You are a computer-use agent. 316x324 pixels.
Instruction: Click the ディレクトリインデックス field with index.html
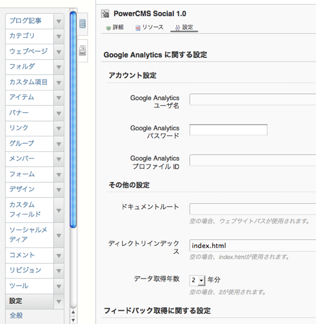253,246
